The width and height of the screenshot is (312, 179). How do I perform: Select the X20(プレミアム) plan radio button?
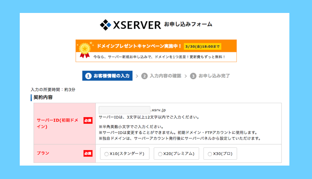click(x=160, y=154)
